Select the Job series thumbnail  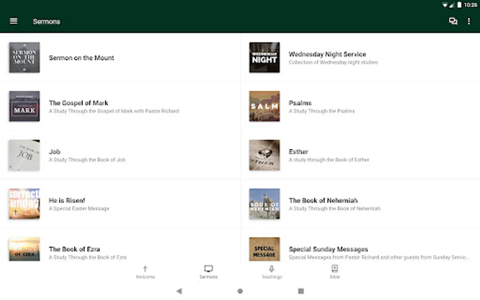tap(24, 155)
